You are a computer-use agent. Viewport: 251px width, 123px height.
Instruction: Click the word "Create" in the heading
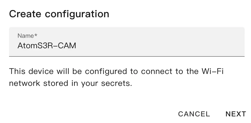[25, 14]
